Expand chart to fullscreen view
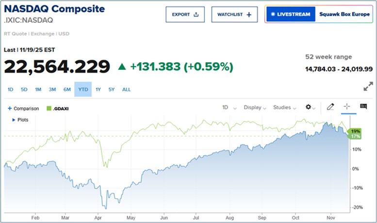The height and width of the screenshot is (223, 377). point(368,87)
